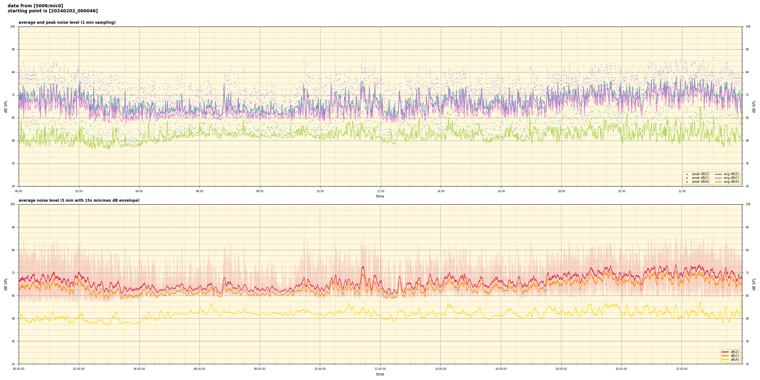Click the 18:00:00 tick label on bottom chart

[561, 369]
